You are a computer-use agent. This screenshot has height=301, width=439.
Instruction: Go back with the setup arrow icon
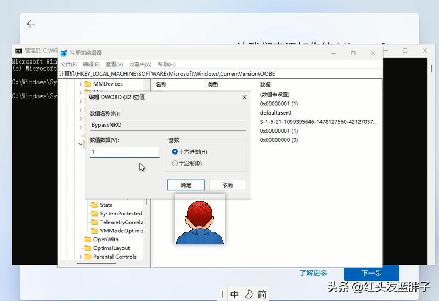click(x=31, y=24)
